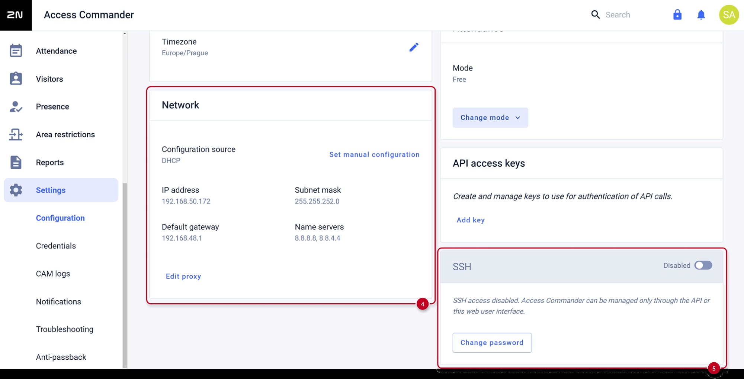Screen dimensions: 744x379
Task: Click the Attendance calendar icon
Action: pyautogui.click(x=16, y=51)
